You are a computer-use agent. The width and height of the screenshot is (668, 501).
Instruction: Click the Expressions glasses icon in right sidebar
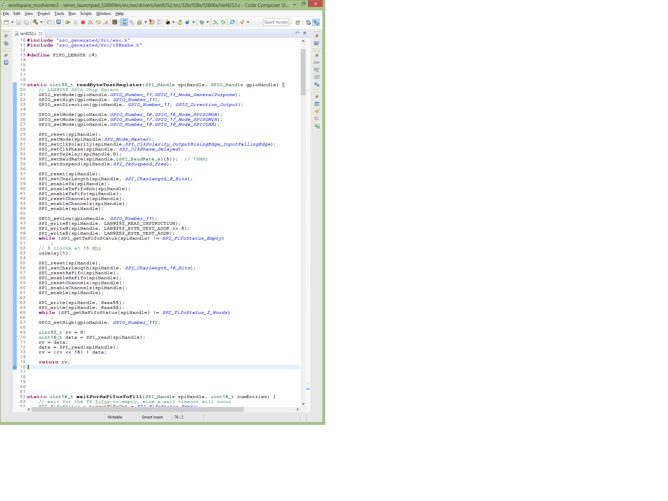click(x=317, y=70)
